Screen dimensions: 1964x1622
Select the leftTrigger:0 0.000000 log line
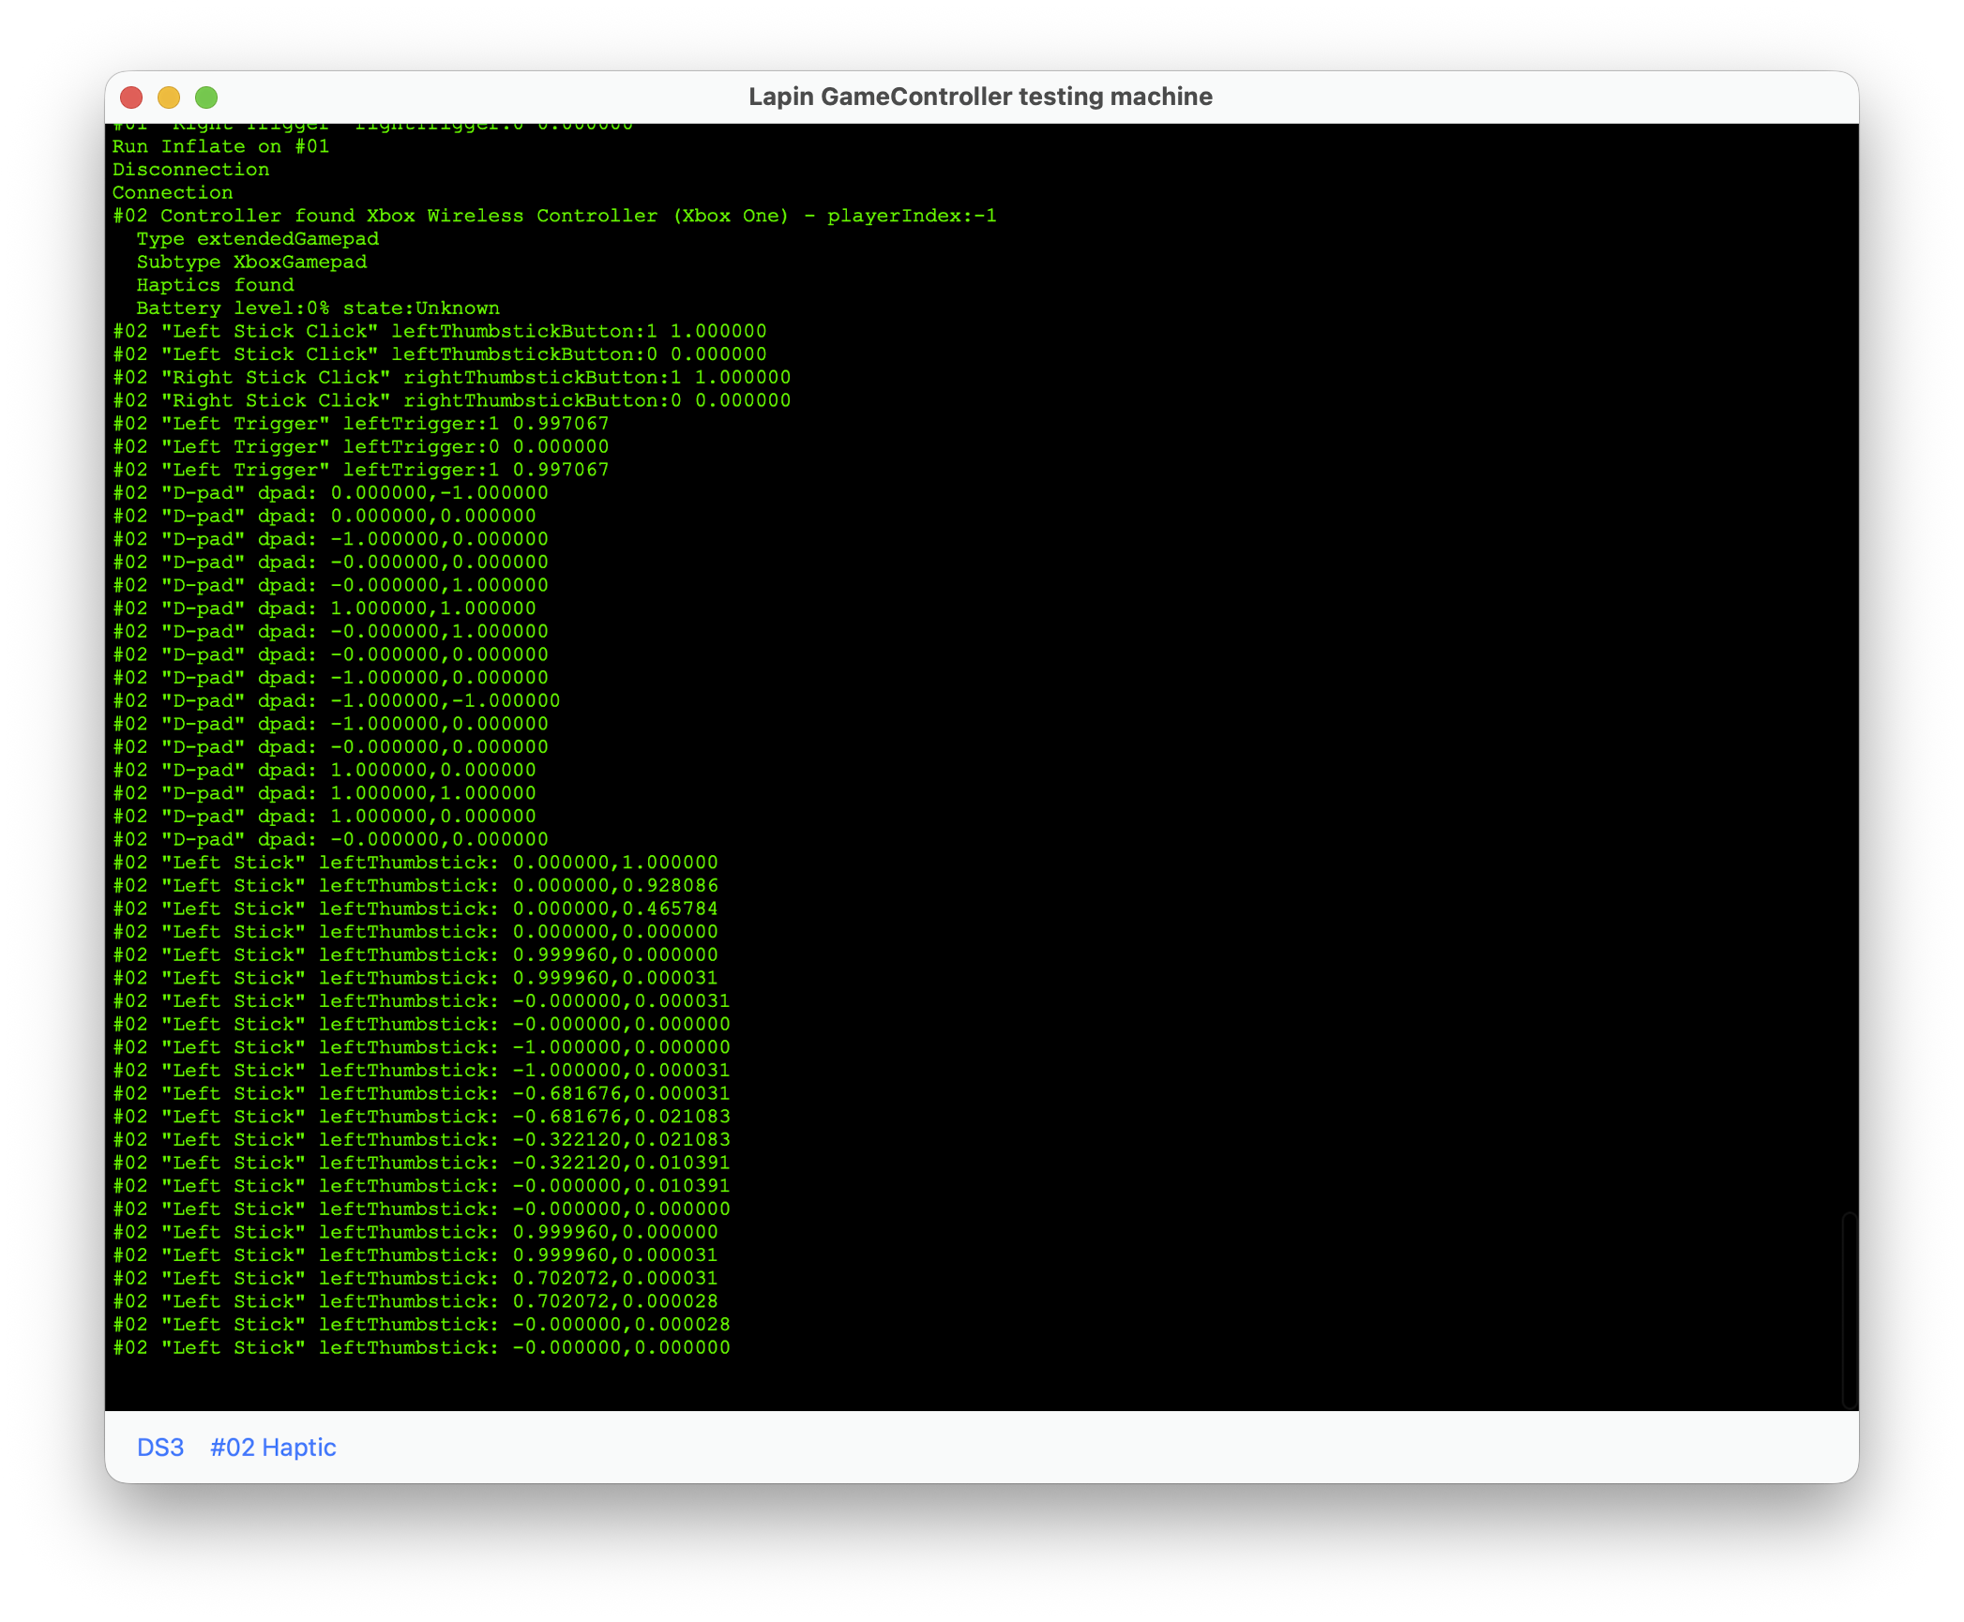[360, 447]
